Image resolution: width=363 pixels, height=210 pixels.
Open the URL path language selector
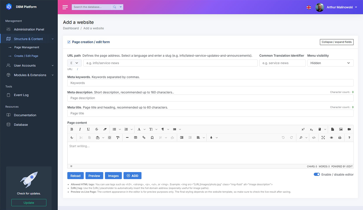pyautogui.click(x=75, y=63)
